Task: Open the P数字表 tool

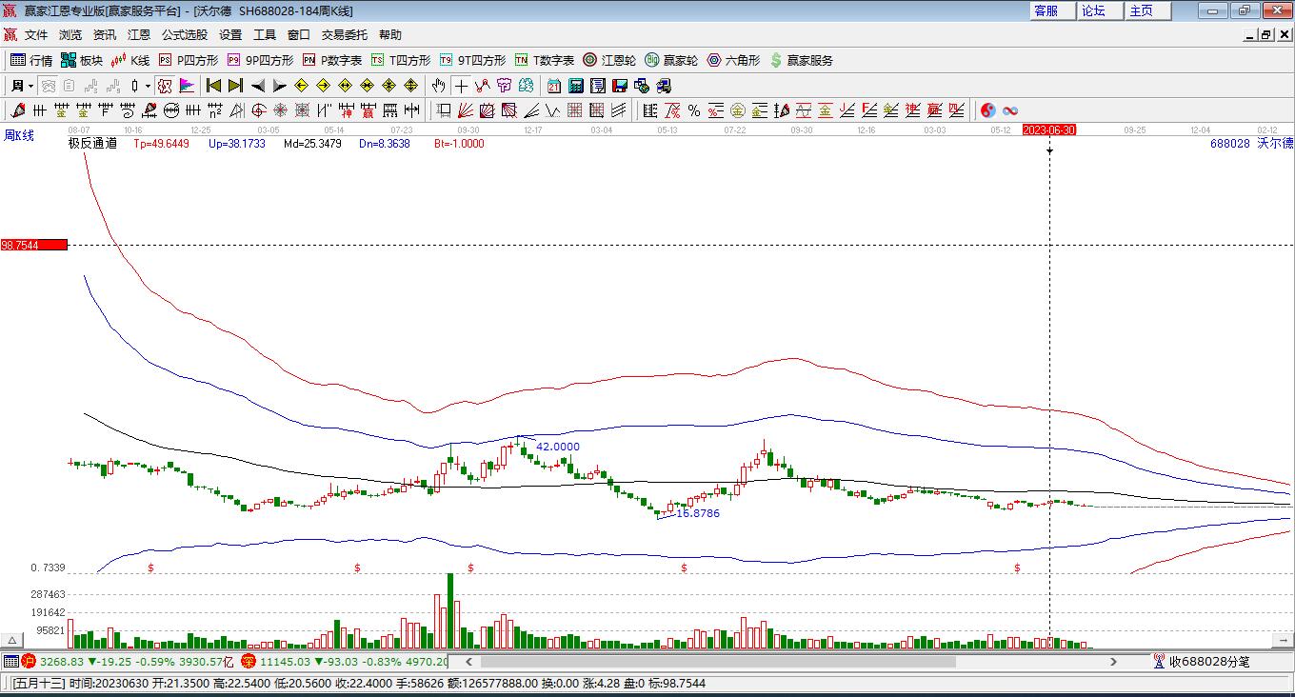Action: [332, 60]
